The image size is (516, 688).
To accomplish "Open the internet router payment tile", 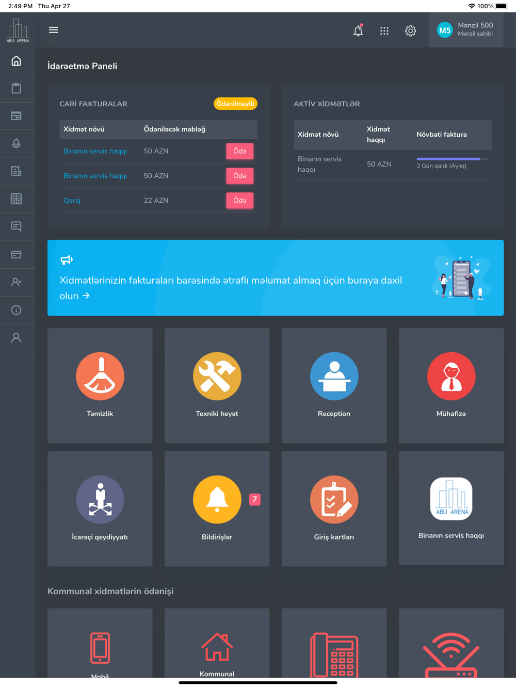I will tap(451, 643).
